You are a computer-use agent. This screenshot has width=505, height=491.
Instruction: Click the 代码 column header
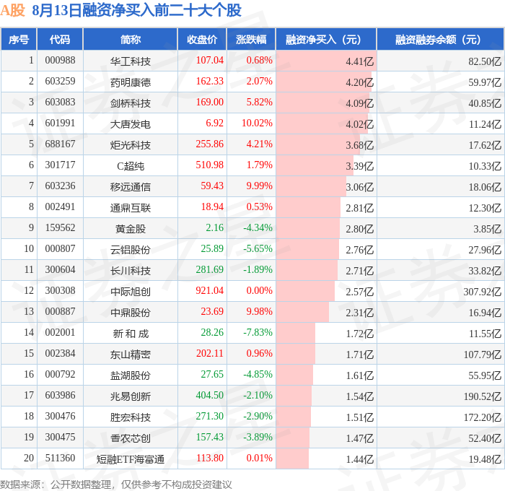(60, 39)
